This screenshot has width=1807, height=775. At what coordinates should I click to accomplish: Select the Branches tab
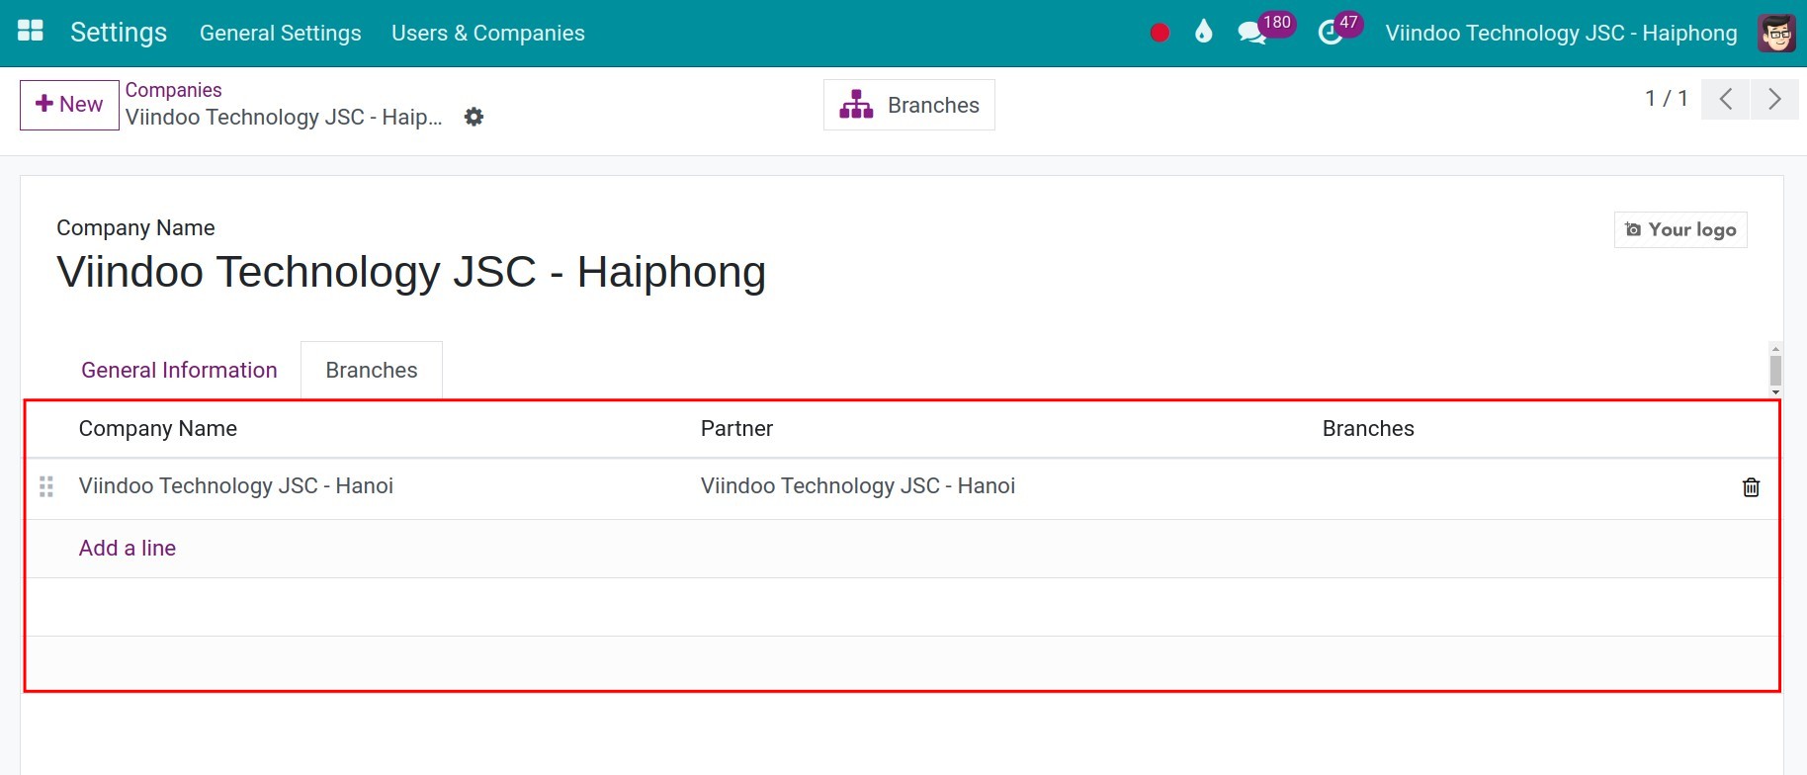[372, 370]
